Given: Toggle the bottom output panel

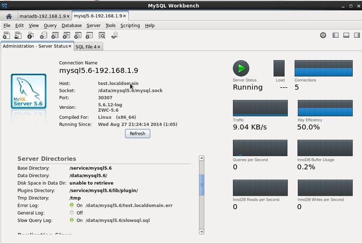Looking at the screenshot, I should tap(346, 35).
